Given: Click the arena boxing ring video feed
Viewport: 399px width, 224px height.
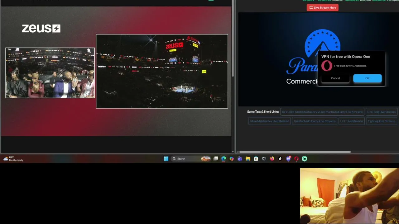Looking at the screenshot, I should 162,71.
